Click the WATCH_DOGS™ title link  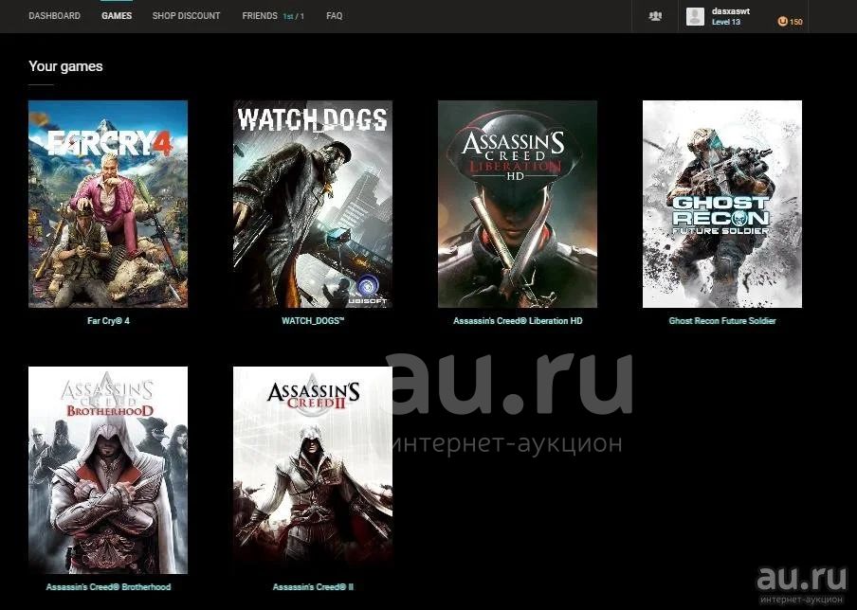313,320
